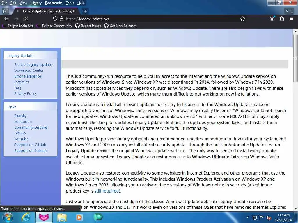Open the account profile icon

pyautogui.click(x=272, y=19)
